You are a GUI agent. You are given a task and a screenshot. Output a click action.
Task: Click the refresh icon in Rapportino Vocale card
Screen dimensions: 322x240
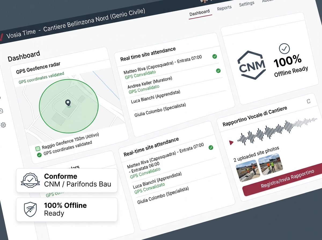pos(309,101)
